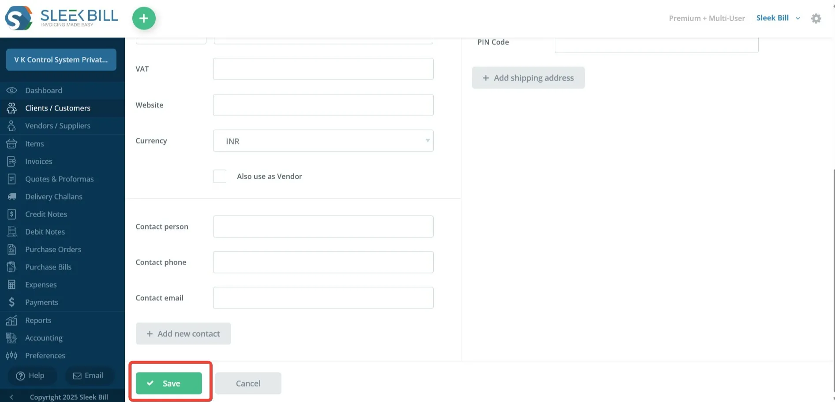The height and width of the screenshot is (402, 835).
Task: Click the Items basket icon
Action: point(12,144)
